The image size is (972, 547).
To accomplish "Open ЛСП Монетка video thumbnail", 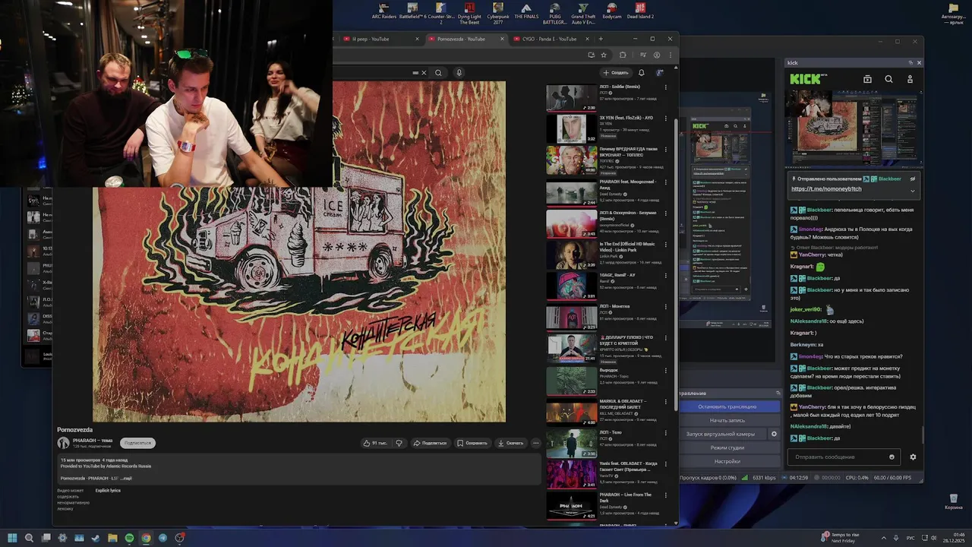I will [571, 317].
